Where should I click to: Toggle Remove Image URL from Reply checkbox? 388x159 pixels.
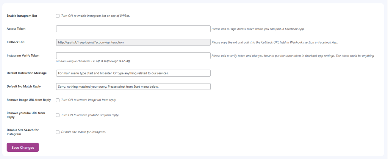tap(58, 100)
